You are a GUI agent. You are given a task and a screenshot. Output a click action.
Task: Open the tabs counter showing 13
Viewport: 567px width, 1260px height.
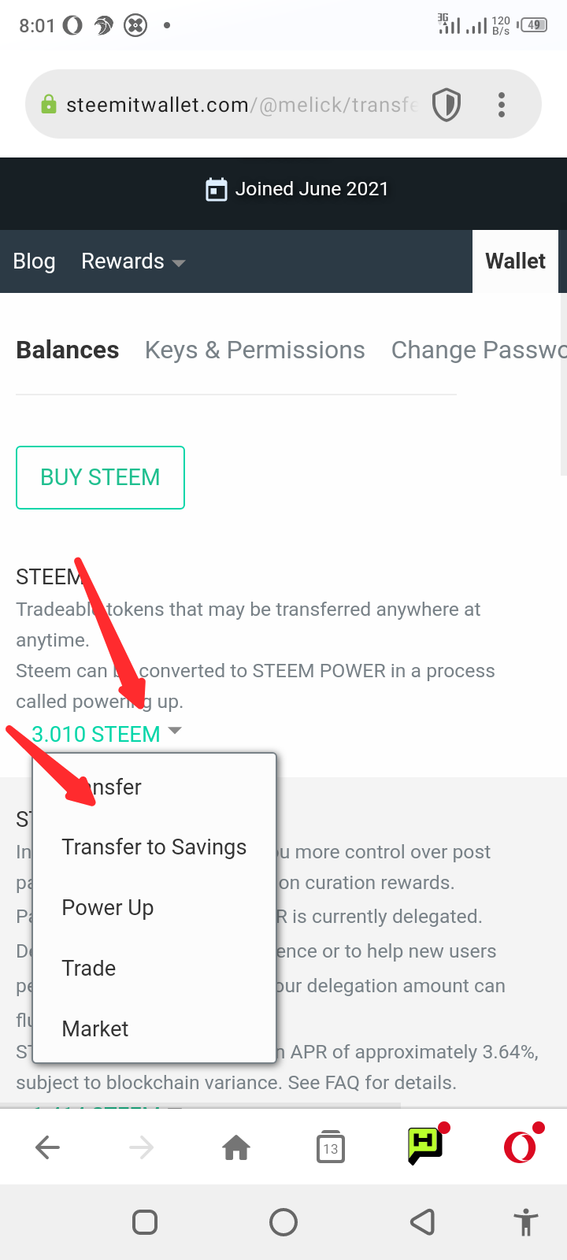tap(330, 1148)
